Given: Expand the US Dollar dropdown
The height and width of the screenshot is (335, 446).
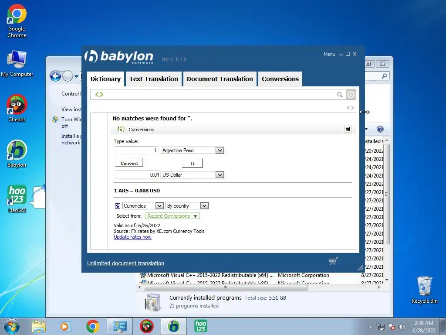Looking at the screenshot, I should point(220,174).
